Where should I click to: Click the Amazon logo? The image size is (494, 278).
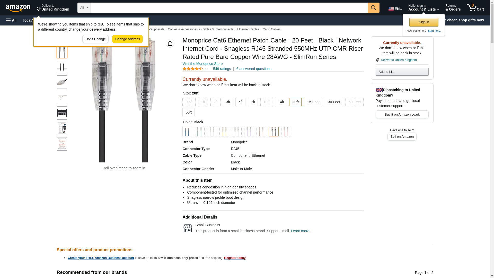(18, 8)
